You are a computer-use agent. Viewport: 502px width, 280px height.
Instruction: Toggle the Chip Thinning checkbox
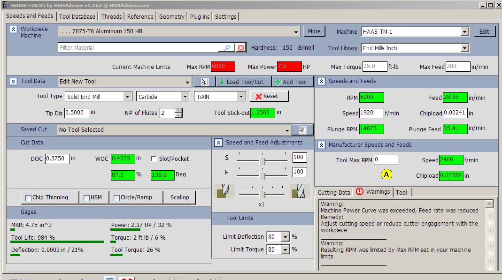(29, 198)
